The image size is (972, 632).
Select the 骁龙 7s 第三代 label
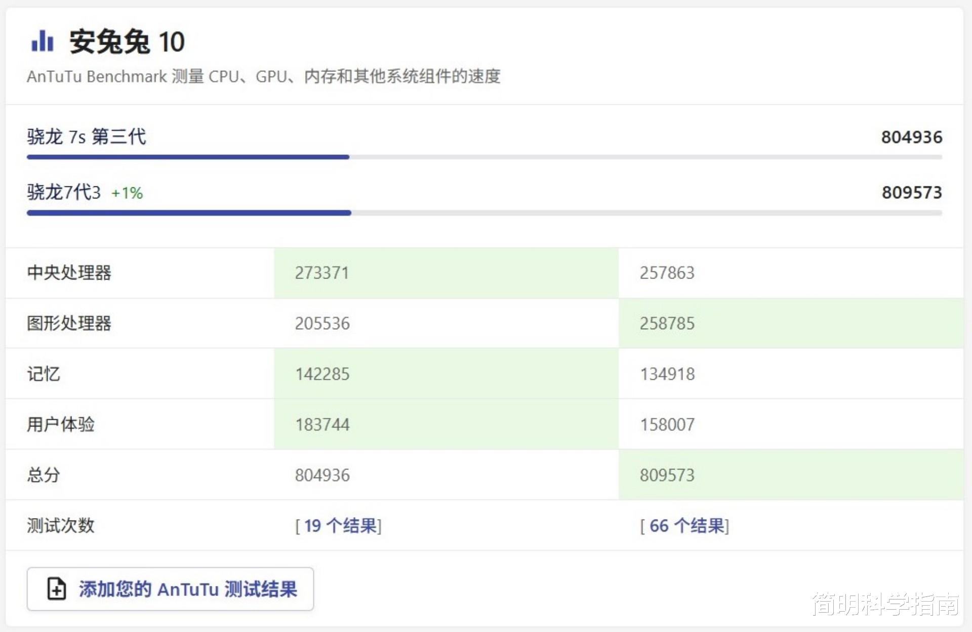point(87,137)
